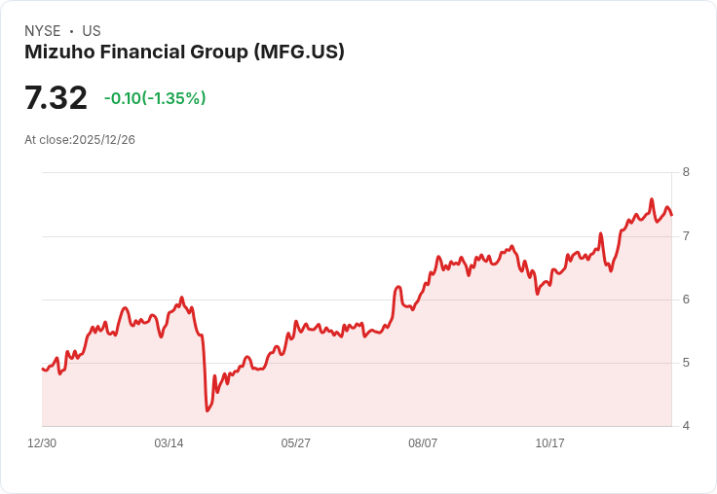
Task: Select the 6 value on y-axis
Action: [686, 300]
